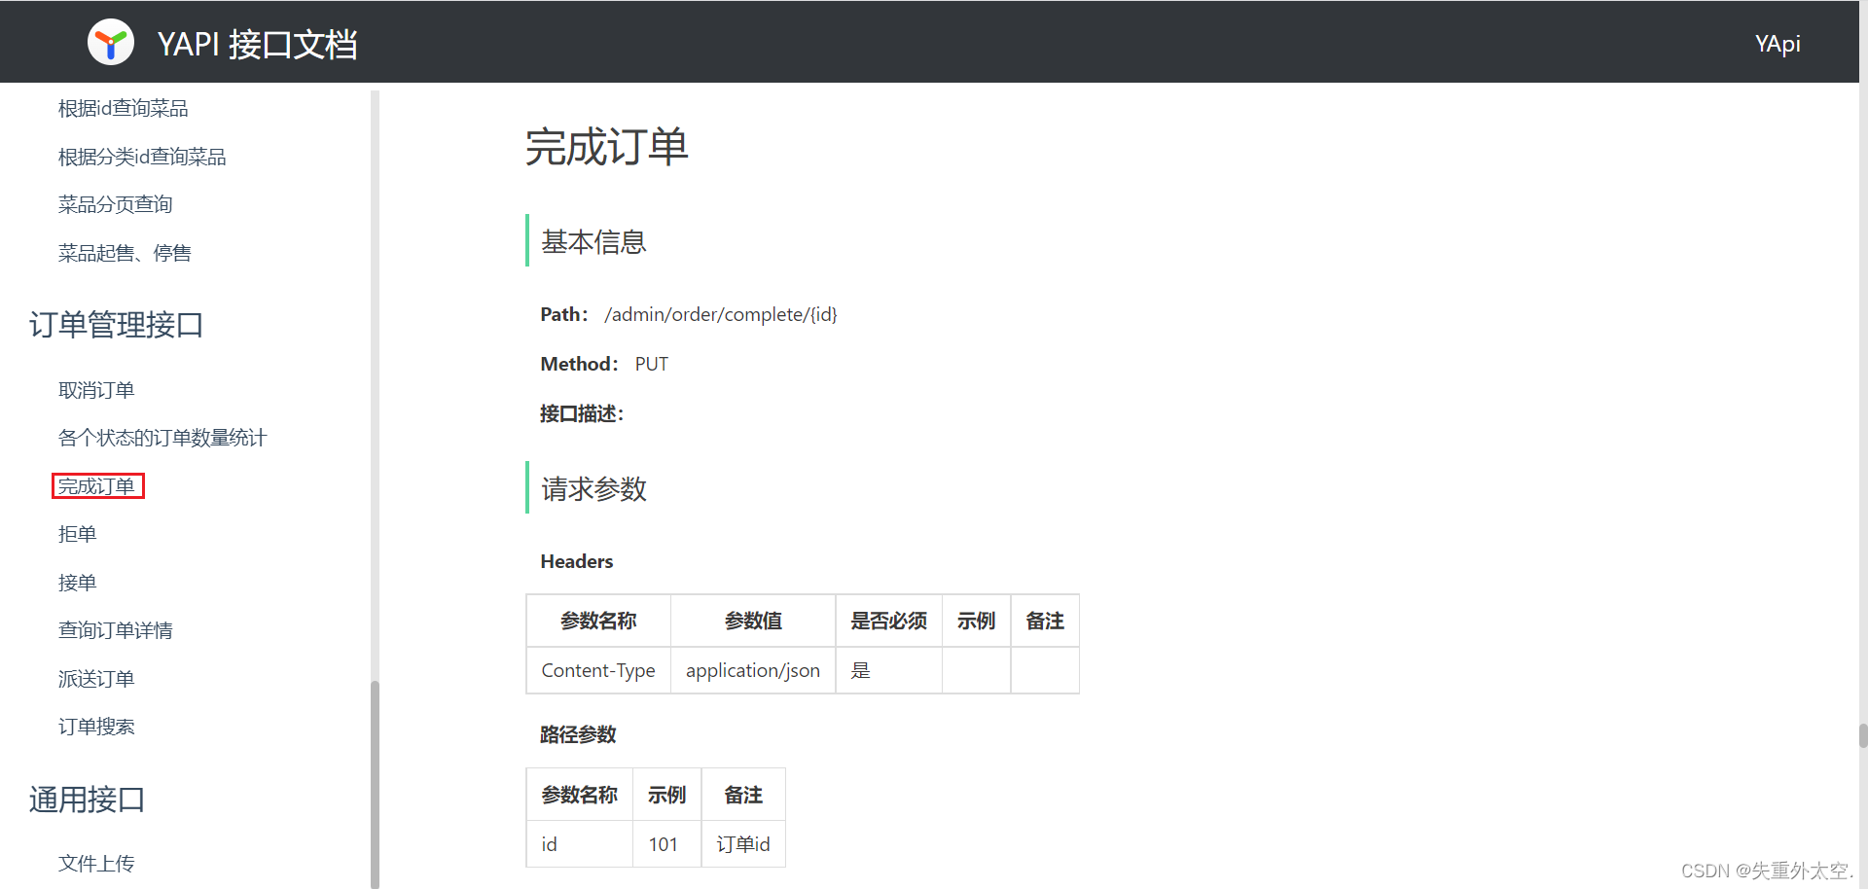Click the 参数值 column header
Screen dimensions: 1868x889
pyautogui.click(x=753, y=621)
